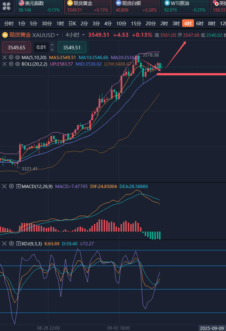Image resolution: width=226 pixels, height=331 pixels.
Task: Click the 0.01 lot size input field
Action: click(x=41, y=47)
